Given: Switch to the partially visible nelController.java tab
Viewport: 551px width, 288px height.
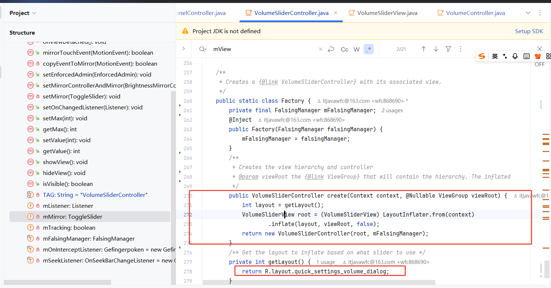Looking at the screenshot, I should pos(201,13).
